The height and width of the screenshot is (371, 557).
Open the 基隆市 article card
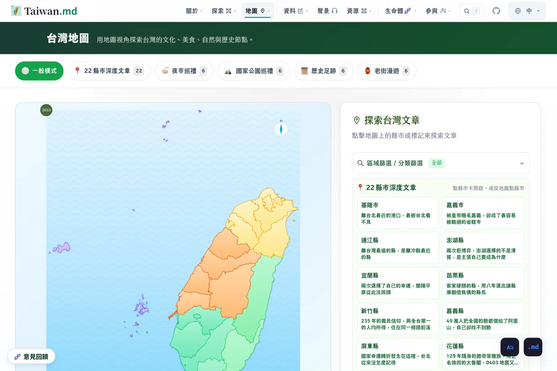(x=398, y=213)
